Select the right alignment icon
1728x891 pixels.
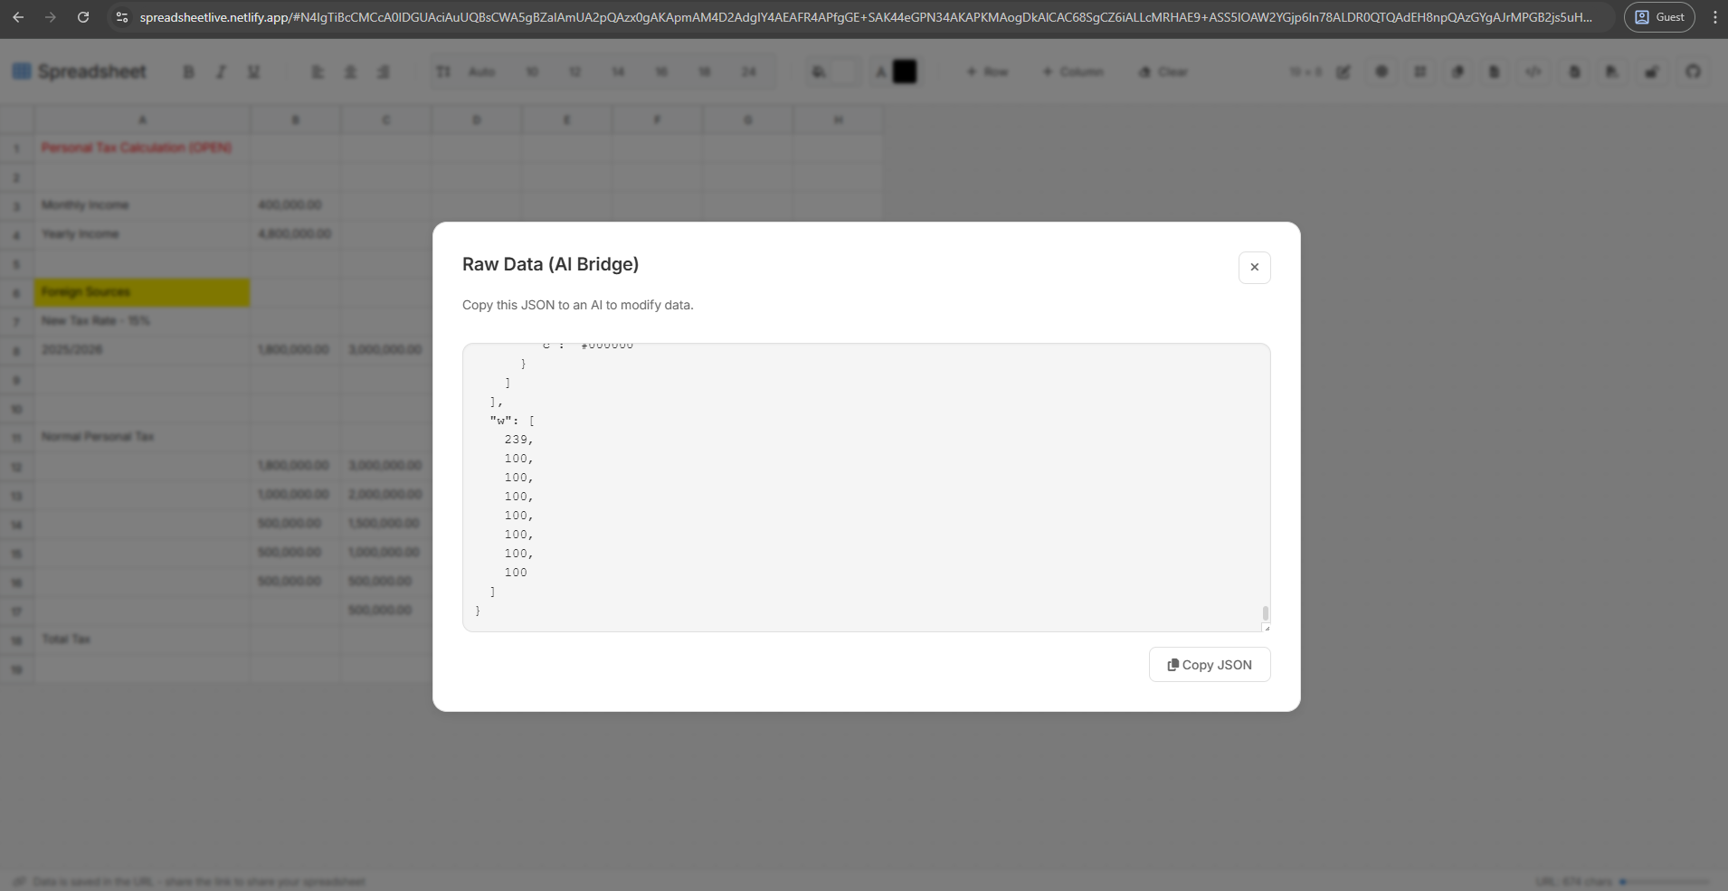tap(383, 72)
